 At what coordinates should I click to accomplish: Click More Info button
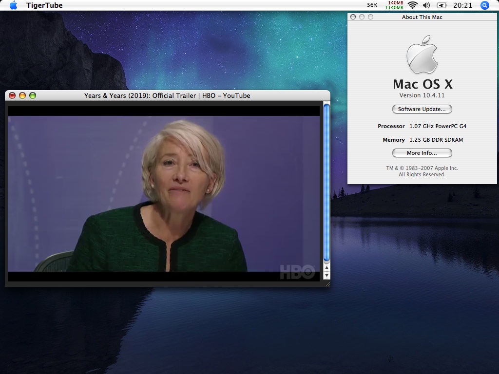click(422, 153)
